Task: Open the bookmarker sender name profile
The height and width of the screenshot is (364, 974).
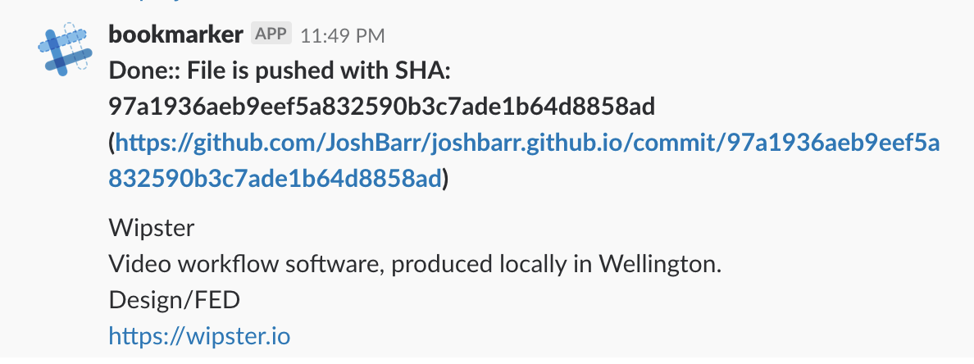Action: (175, 34)
